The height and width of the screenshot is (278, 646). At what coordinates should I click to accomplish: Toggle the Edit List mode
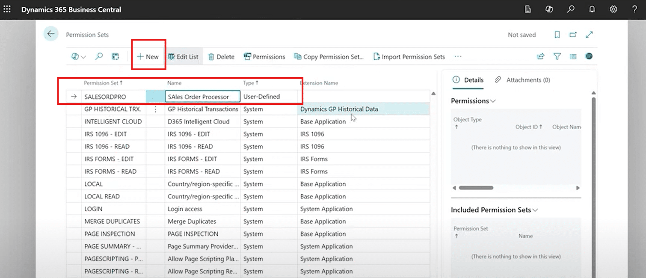(183, 56)
